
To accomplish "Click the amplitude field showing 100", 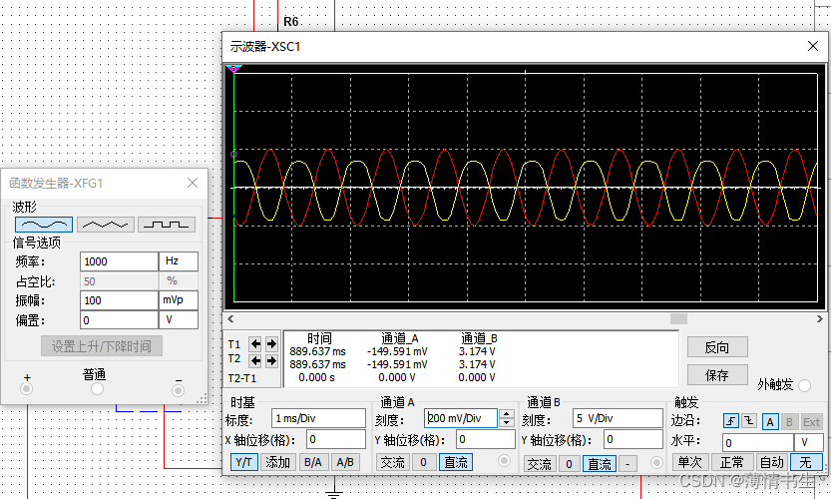I will 119,300.
